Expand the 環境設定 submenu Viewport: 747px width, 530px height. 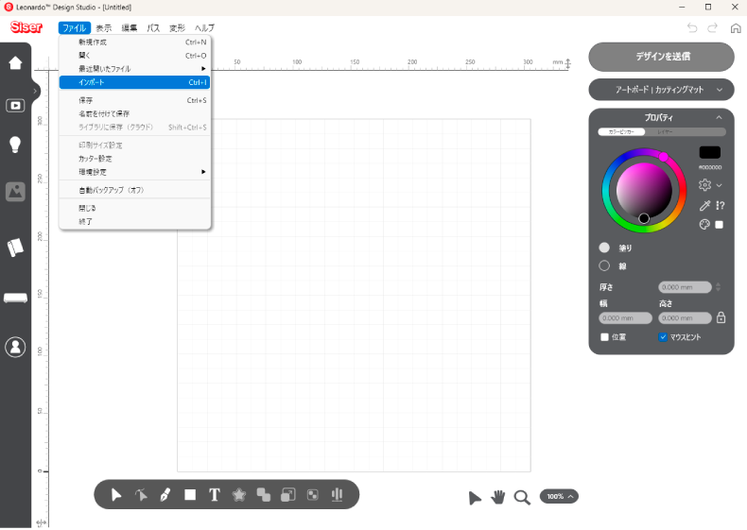click(x=135, y=172)
